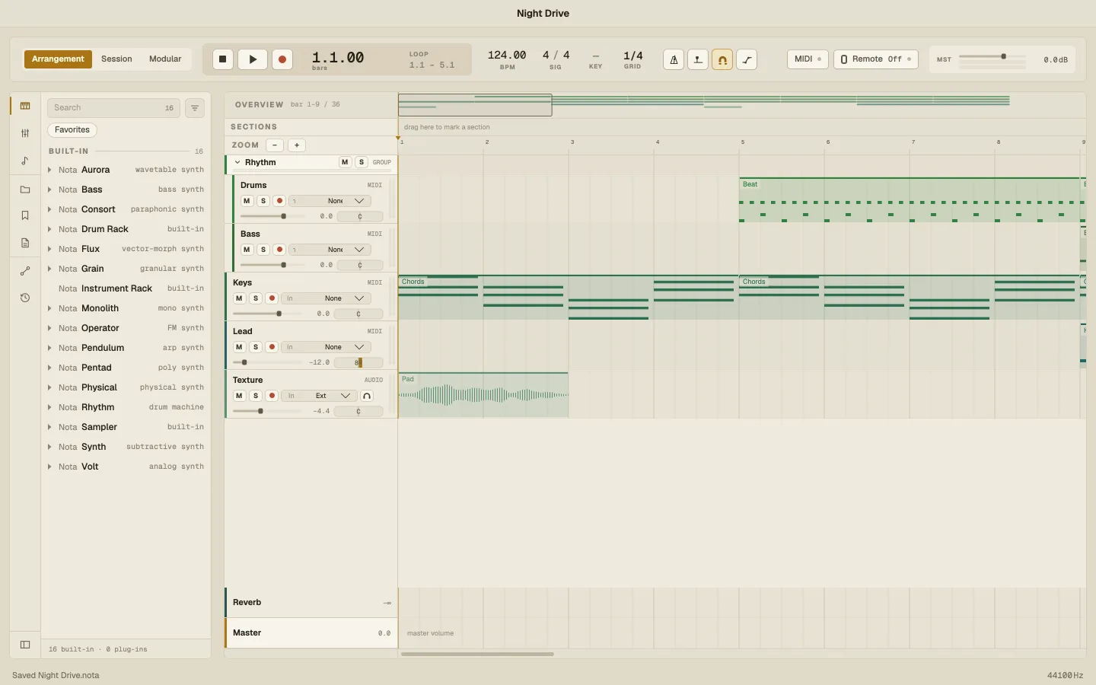Image resolution: width=1096 pixels, height=685 pixels.
Task: Open the Keys track input dropdown
Action: (x=325, y=298)
